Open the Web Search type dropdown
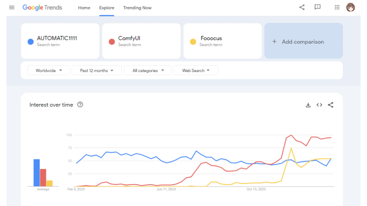 [x=196, y=70]
